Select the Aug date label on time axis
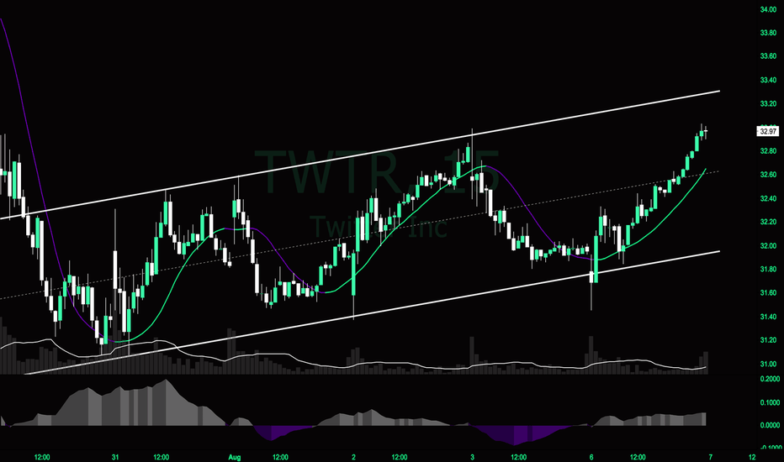The width and height of the screenshot is (784, 462). coord(235,457)
